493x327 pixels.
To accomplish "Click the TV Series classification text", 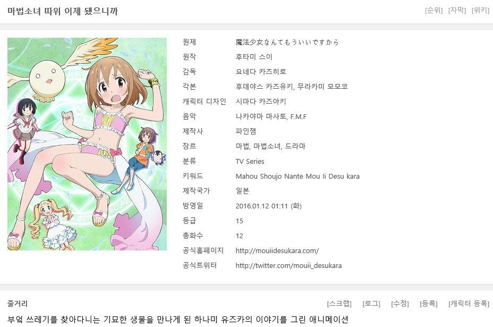I will click(x=250, y=162).
